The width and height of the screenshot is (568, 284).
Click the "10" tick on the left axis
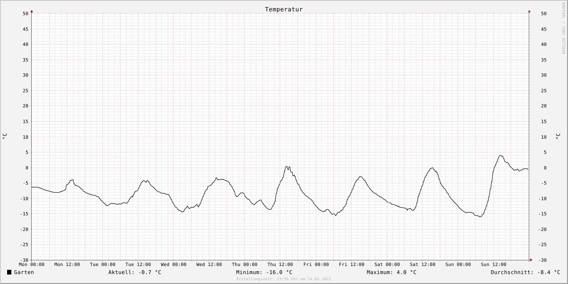point(26,137)
